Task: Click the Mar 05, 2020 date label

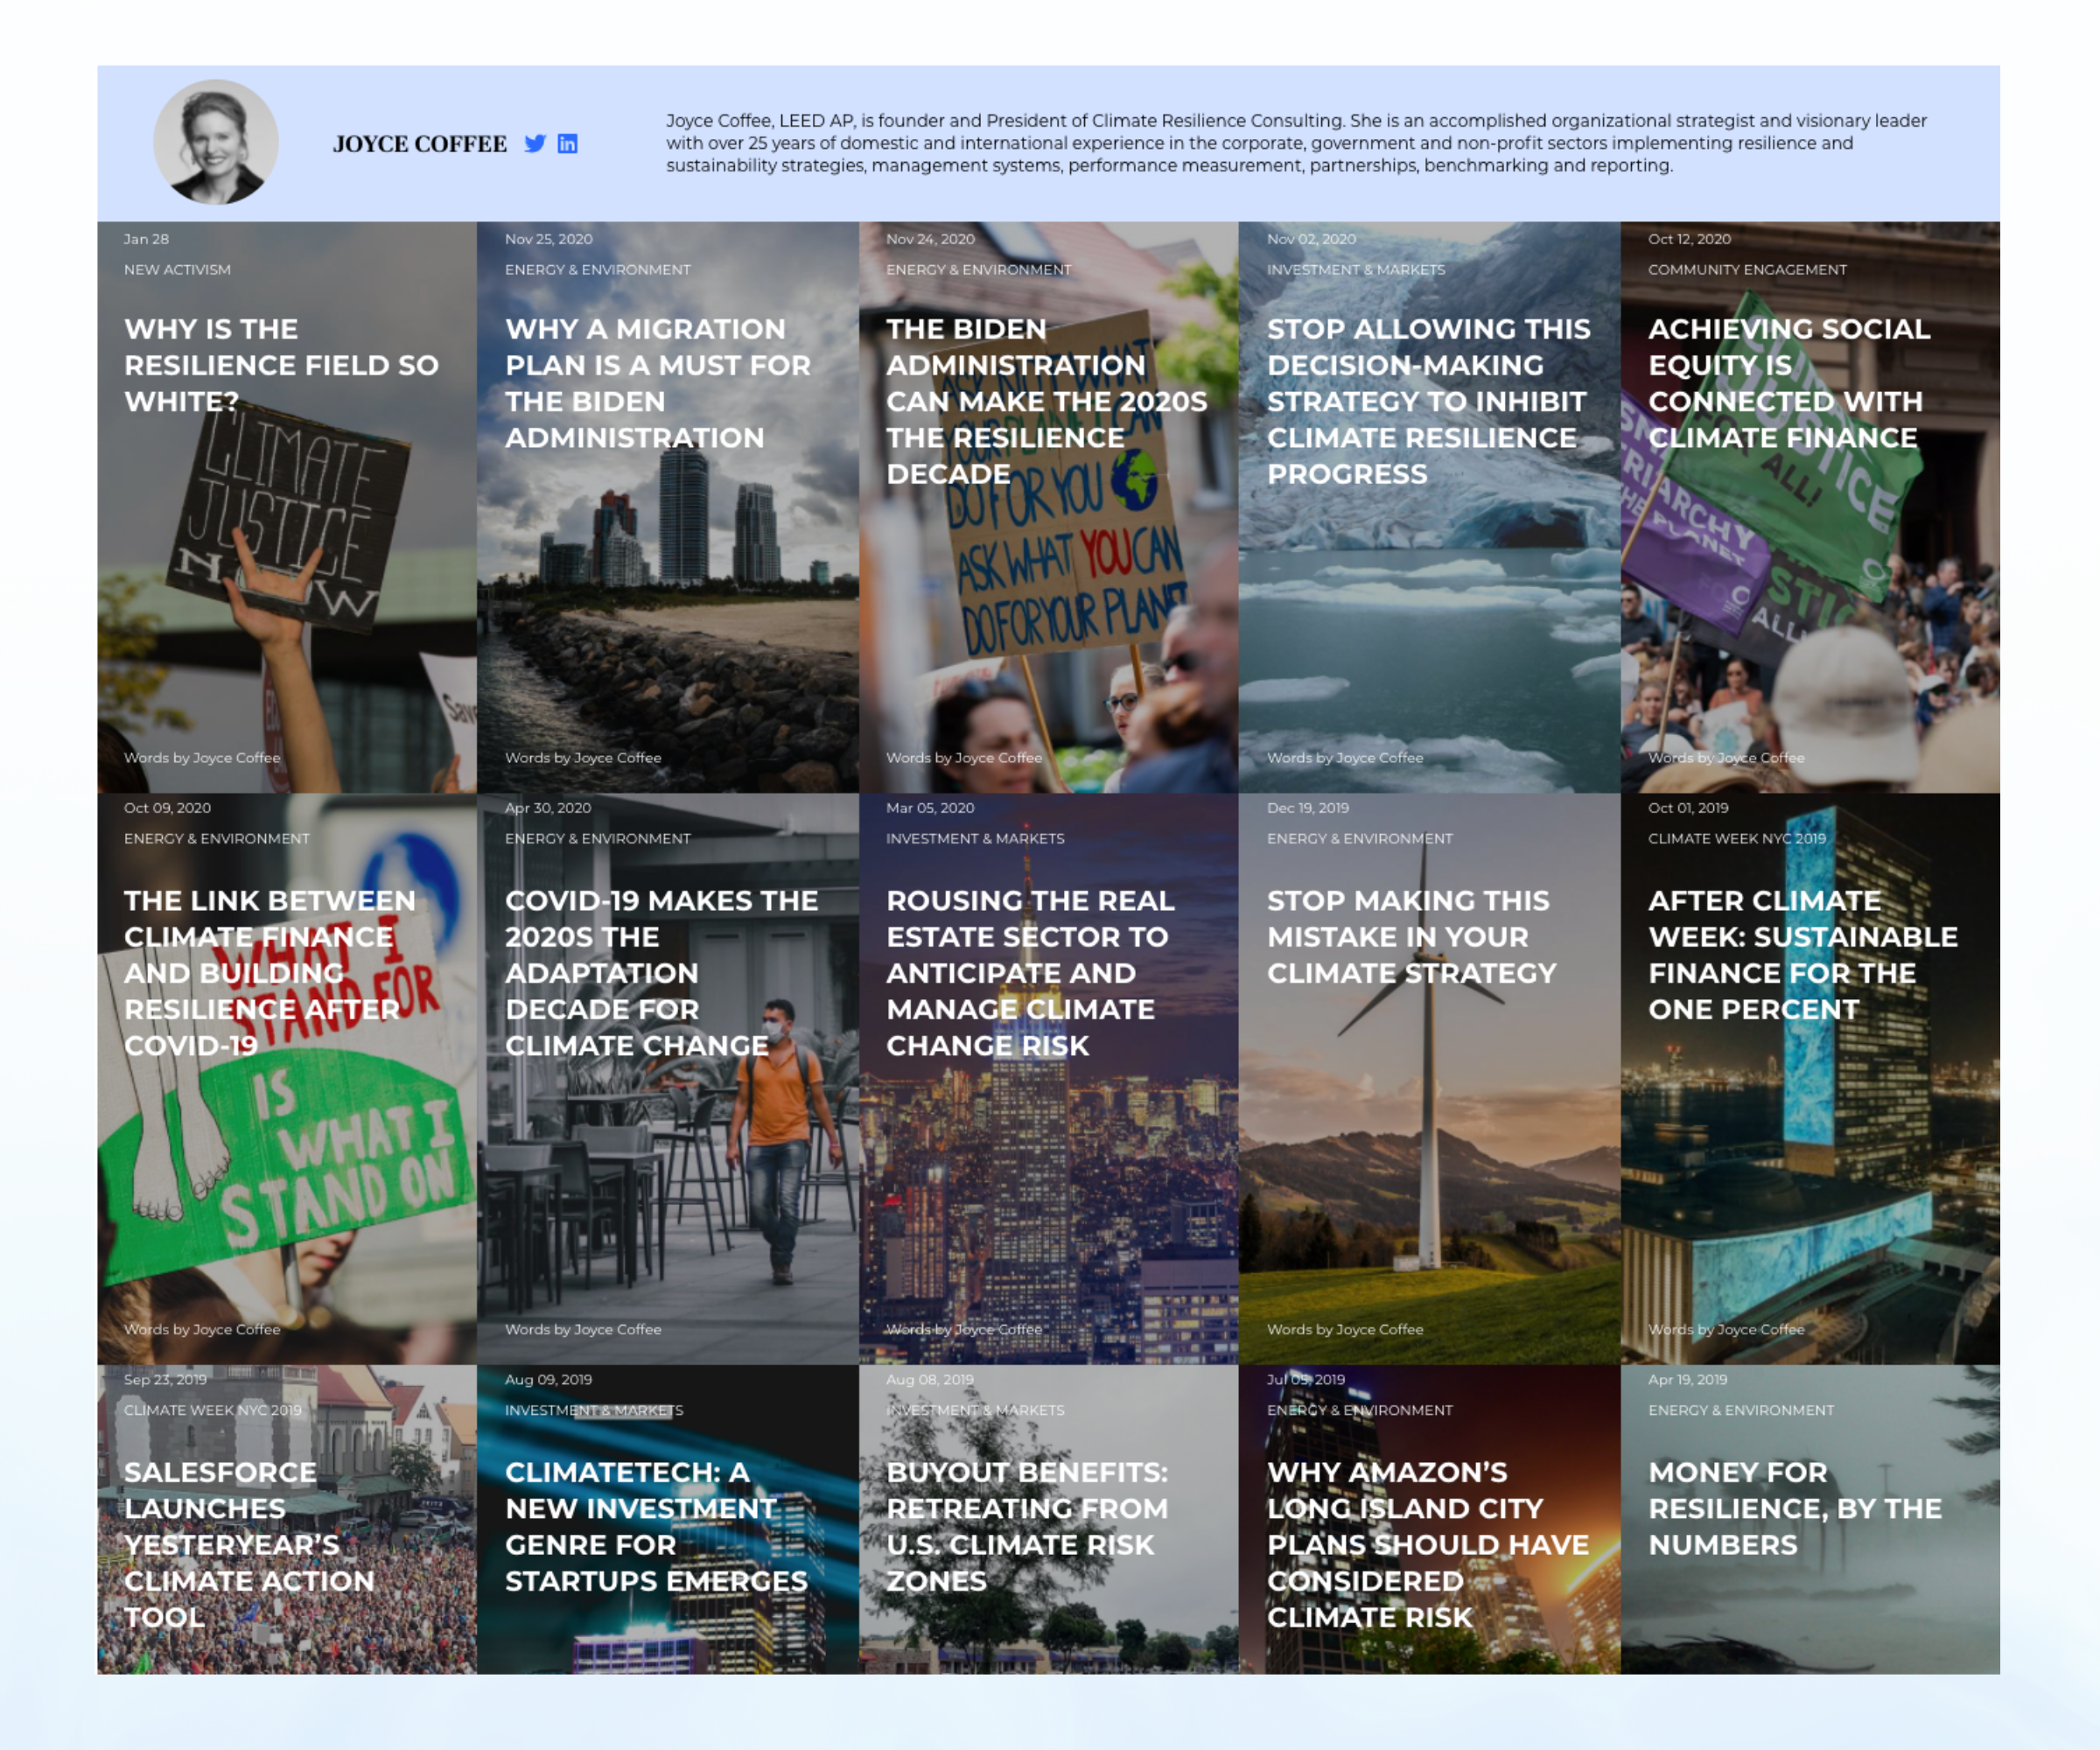Action: [x=930, y=808]
